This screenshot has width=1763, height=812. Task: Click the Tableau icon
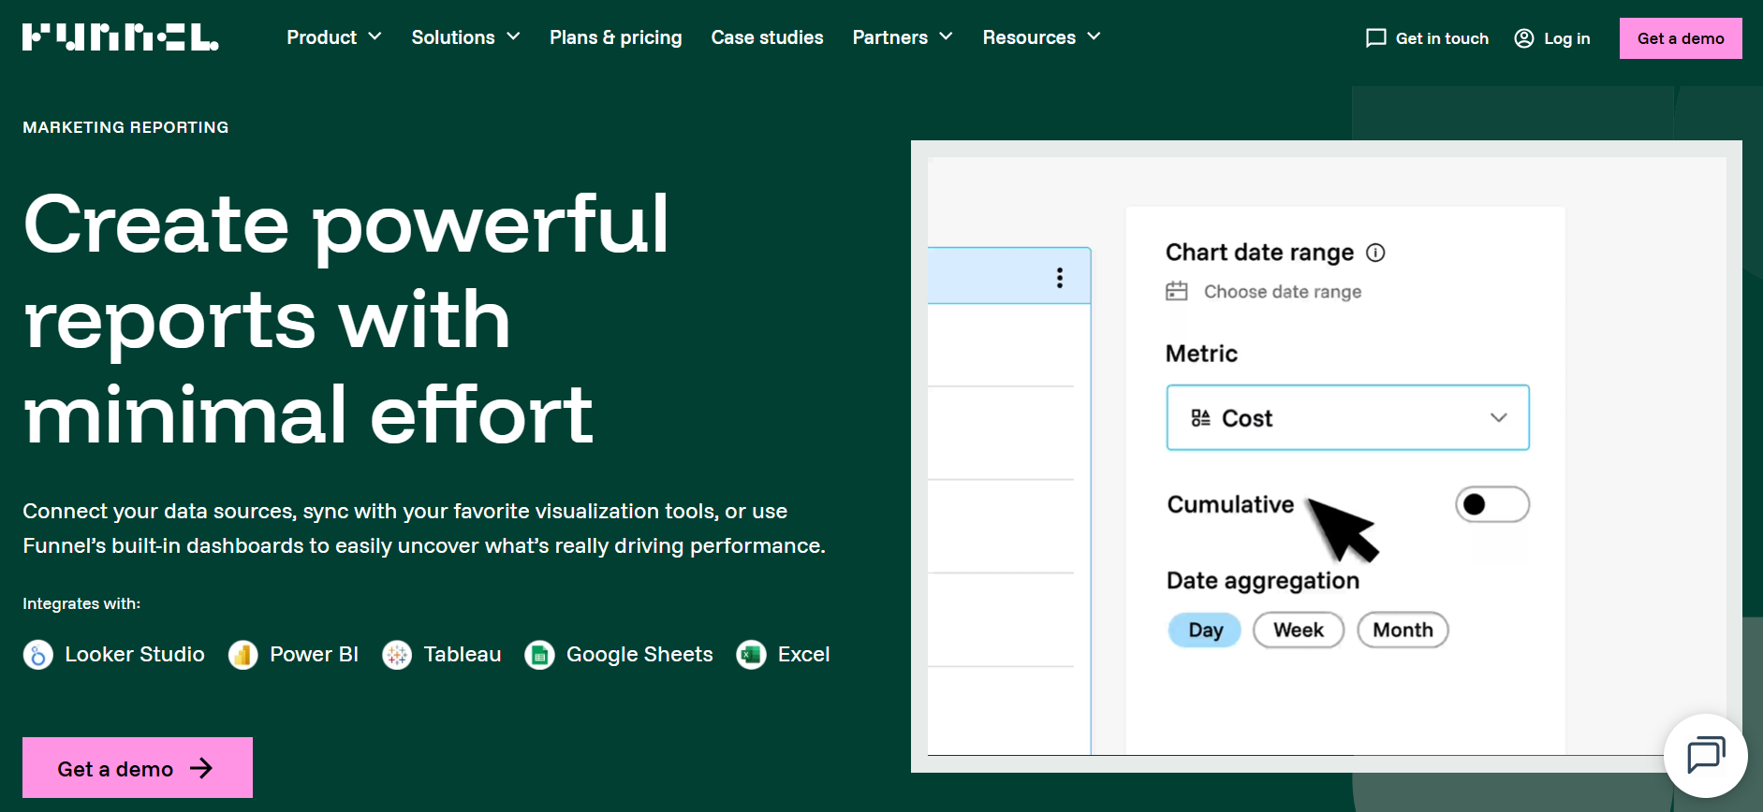pyautogui.click(x=397, y=655)
